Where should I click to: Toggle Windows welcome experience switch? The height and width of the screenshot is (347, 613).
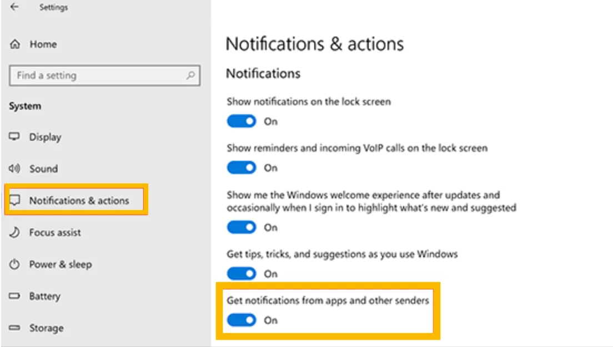pyautogui.click(x=242, y=227)
